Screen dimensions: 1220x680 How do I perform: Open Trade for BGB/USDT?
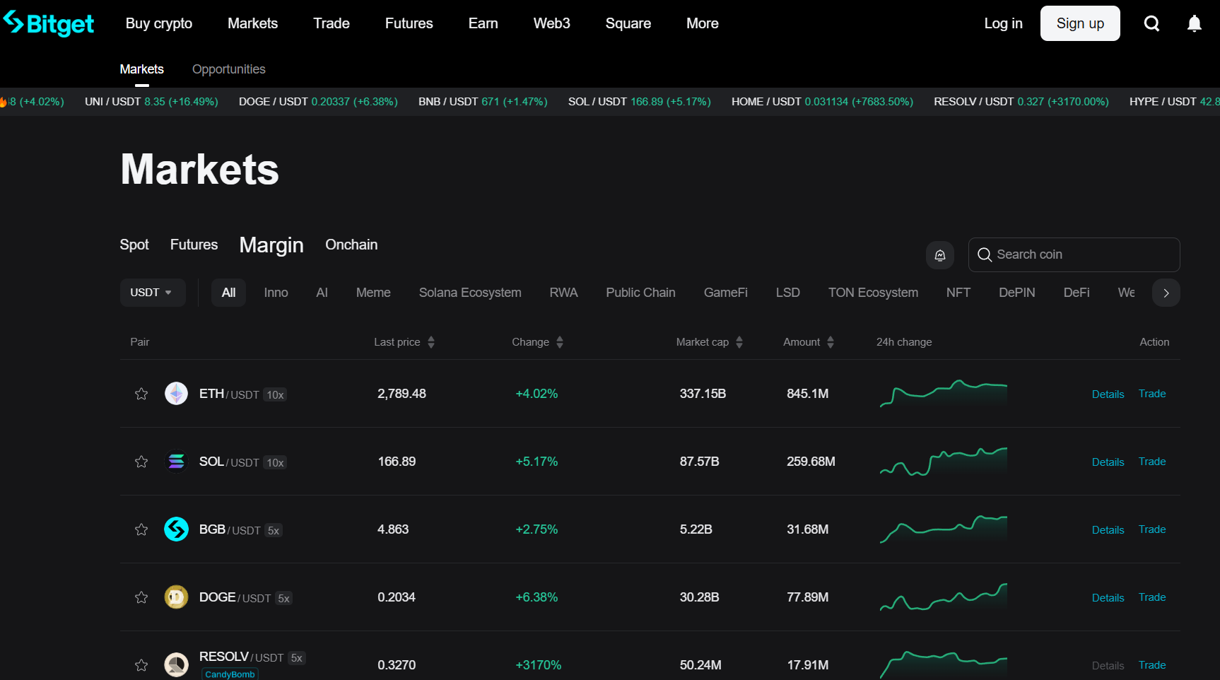(1152, 529)
